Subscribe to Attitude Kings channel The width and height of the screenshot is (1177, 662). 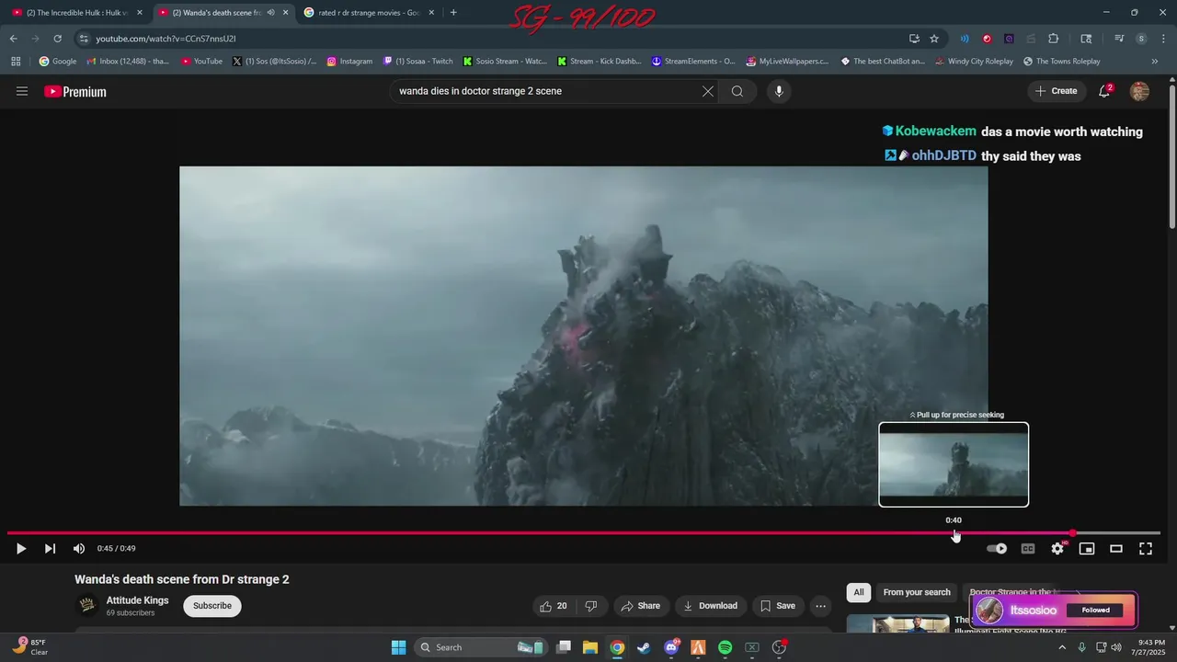click(x=212, y=606)
